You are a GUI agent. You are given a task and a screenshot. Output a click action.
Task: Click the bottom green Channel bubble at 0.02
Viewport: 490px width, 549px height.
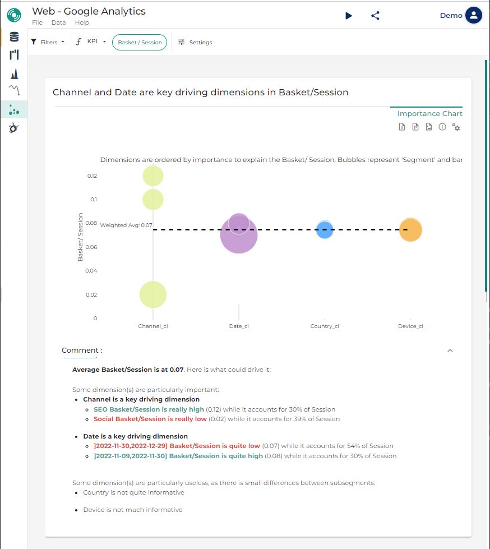pyautogui.click(x=153, y=294)
